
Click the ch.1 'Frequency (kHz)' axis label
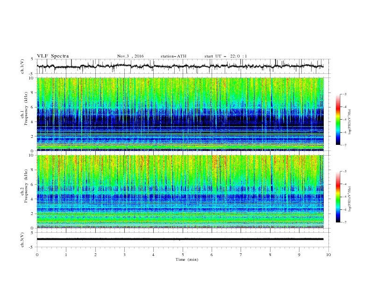click(26, 109)
